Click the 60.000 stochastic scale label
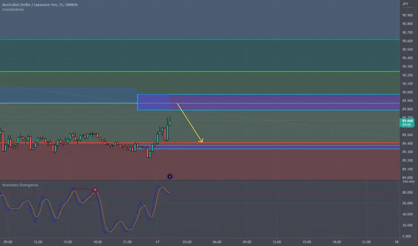This screenshot has width=418, height=246. (x=408, y=203)
